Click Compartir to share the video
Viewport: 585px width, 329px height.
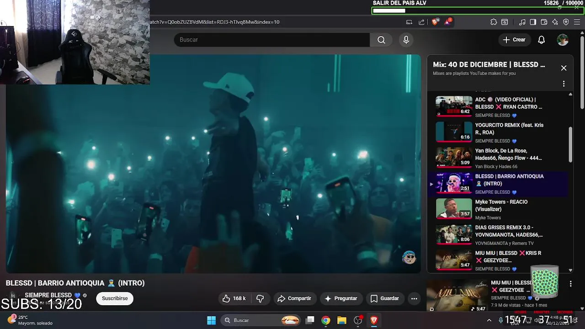click(x=295, y=298)
